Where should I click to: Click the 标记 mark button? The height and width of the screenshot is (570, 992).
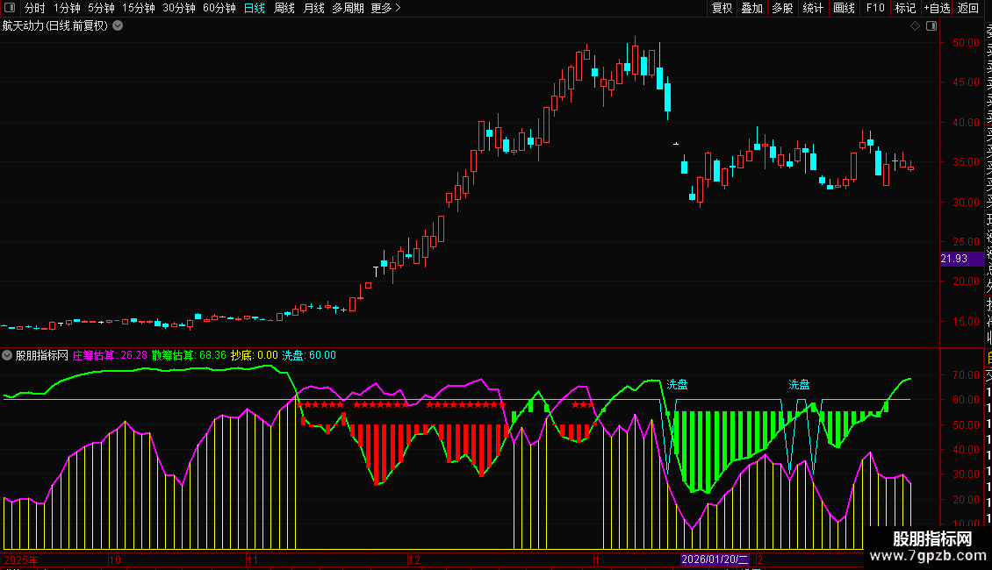pyautogui.click(x=905, y=8)
